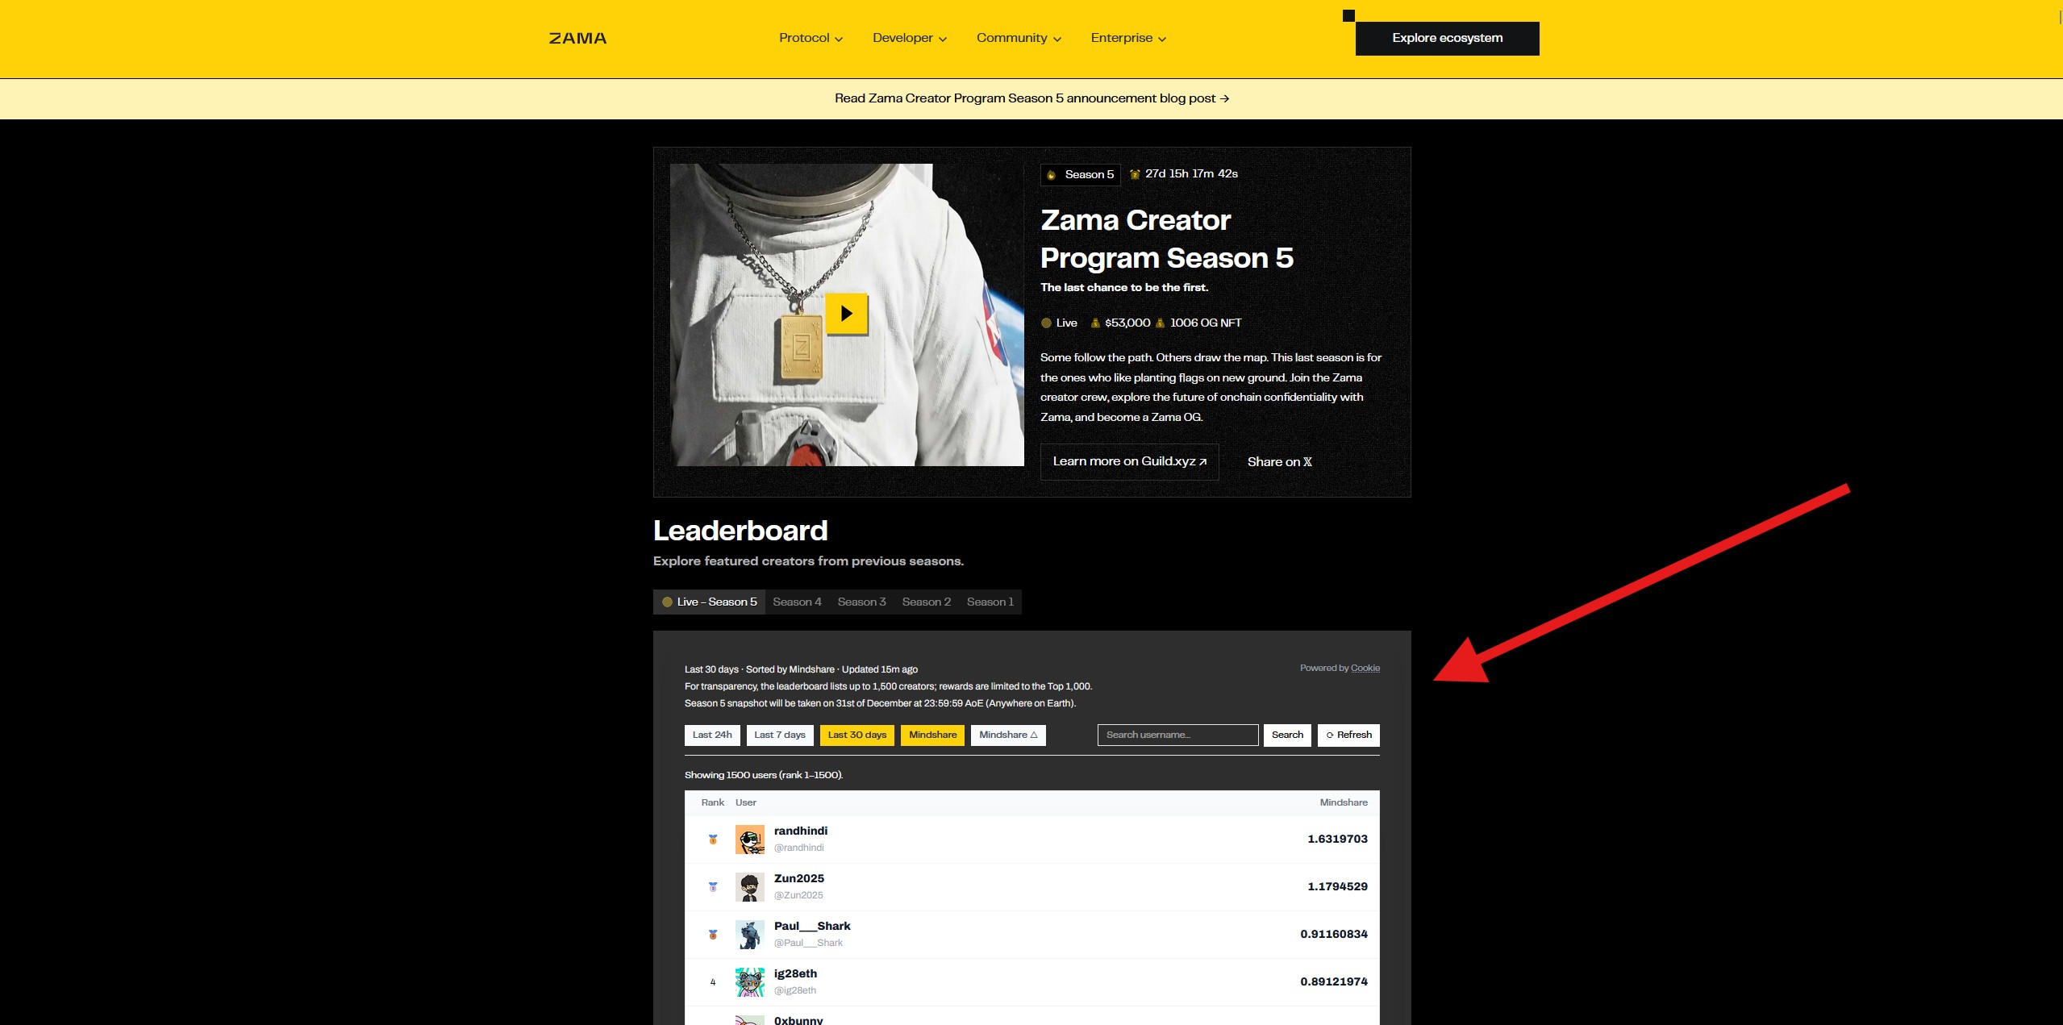Open Learn more on Guild.xyz link
The height and width of the screenshot is (1025, 2063).
tap(1129, 461)
